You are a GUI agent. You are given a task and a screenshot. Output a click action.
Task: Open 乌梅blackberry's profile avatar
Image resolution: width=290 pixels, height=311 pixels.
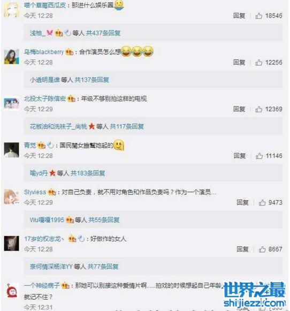pos(11,57)
